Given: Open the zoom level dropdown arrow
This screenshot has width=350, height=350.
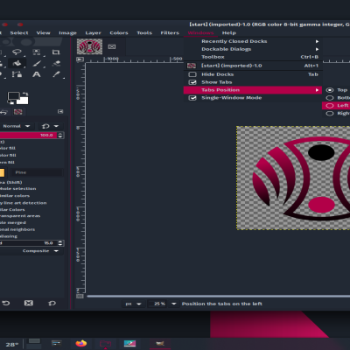Looking at the screenshot, I should [x=174, y=304].
